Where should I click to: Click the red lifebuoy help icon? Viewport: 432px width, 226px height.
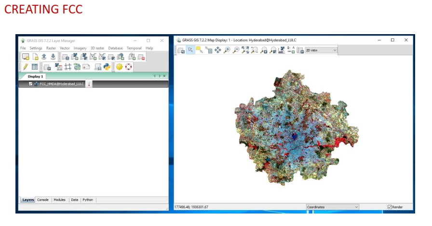tap(128, 67)
